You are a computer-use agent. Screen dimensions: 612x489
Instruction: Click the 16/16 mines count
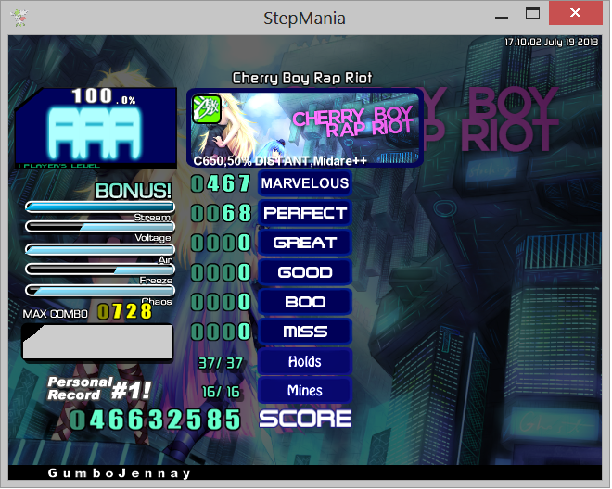click(221, 392)
